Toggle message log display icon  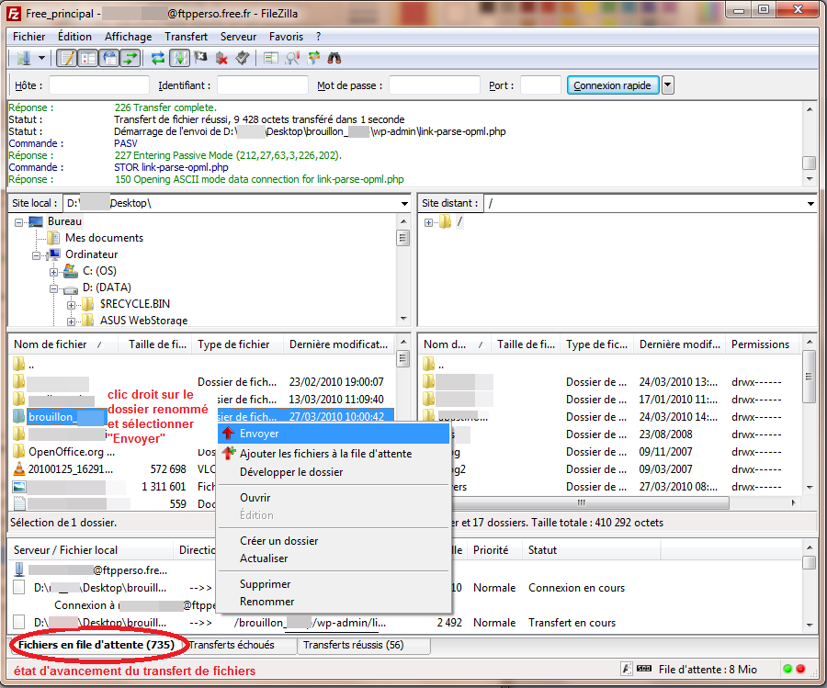(x=67, y=58)
